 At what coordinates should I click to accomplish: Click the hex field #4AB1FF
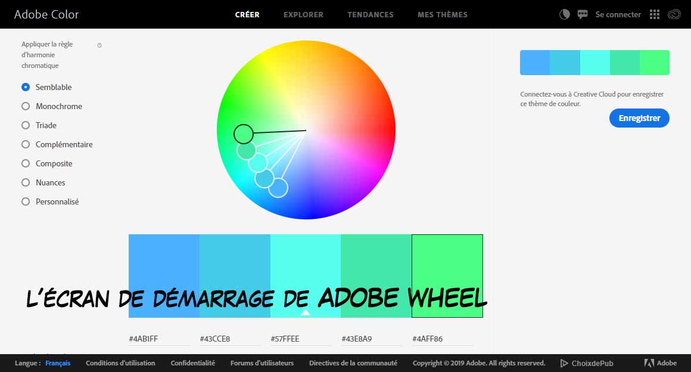pos(159,339)
